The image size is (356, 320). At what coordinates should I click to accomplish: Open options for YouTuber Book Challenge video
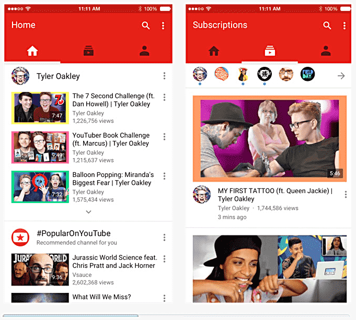(x=164, y=137)
